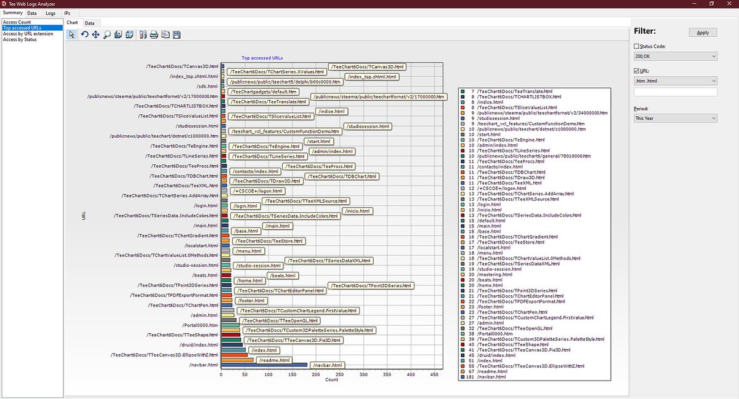Toggle the Status Code filter checkbox
The height and width of the screenshot is (399, 739).
[637, 46]
